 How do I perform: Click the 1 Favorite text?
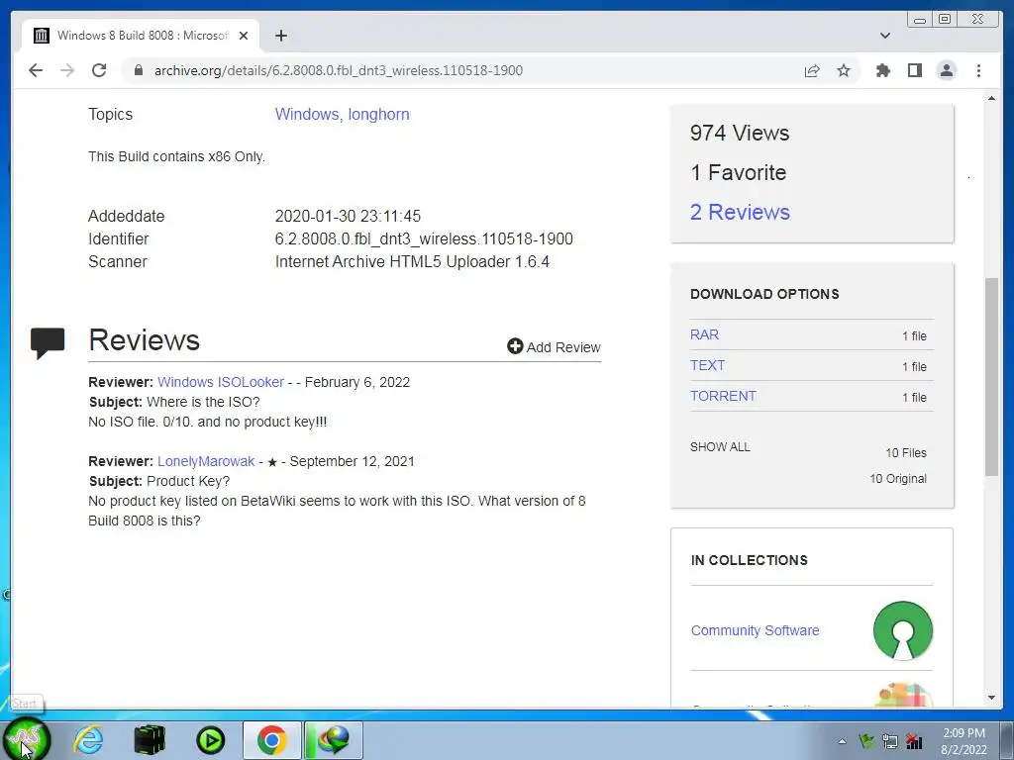tap(738, 172)
